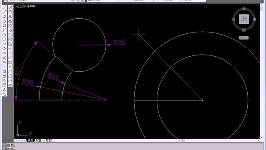Select the Rotate tool
This screenshot has width=266, height=150.
pyautogui.click(x=10, y=35)
